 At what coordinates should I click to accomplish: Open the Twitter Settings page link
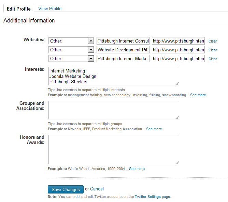coord(152,197)
